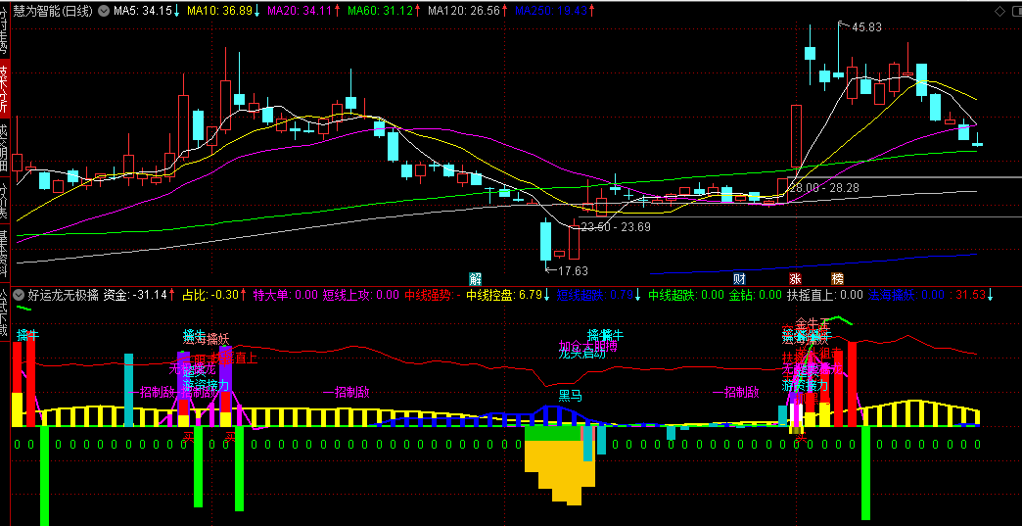The image size is (1022, 526).
Task: Select the 慧为智能(日线) chart title
Action: pos(54,11)
